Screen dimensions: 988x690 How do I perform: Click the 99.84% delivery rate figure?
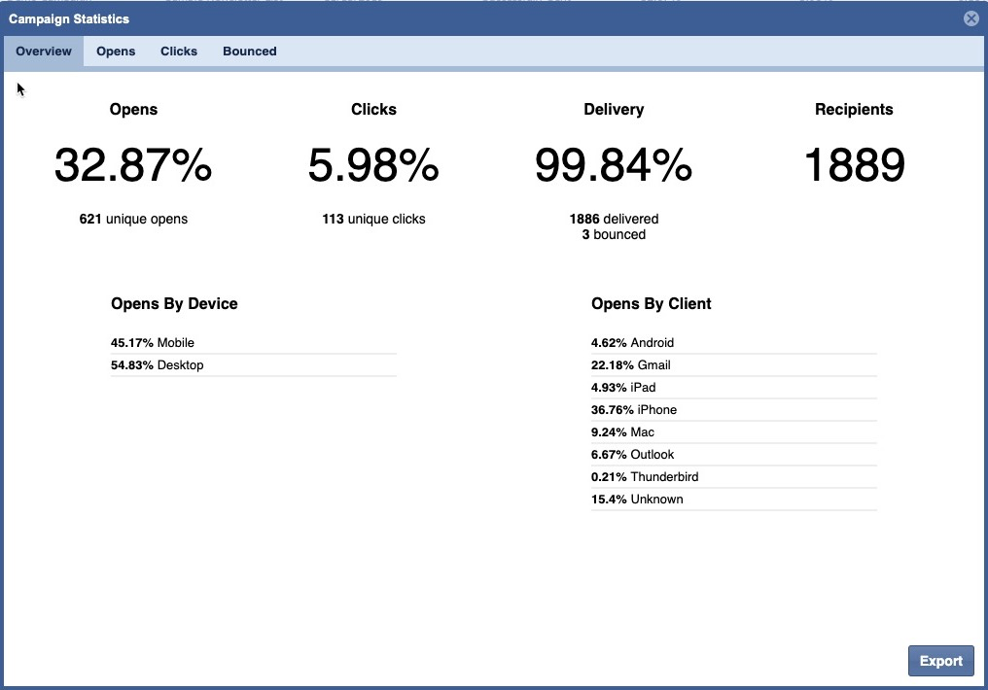click(x=614, y=165)
